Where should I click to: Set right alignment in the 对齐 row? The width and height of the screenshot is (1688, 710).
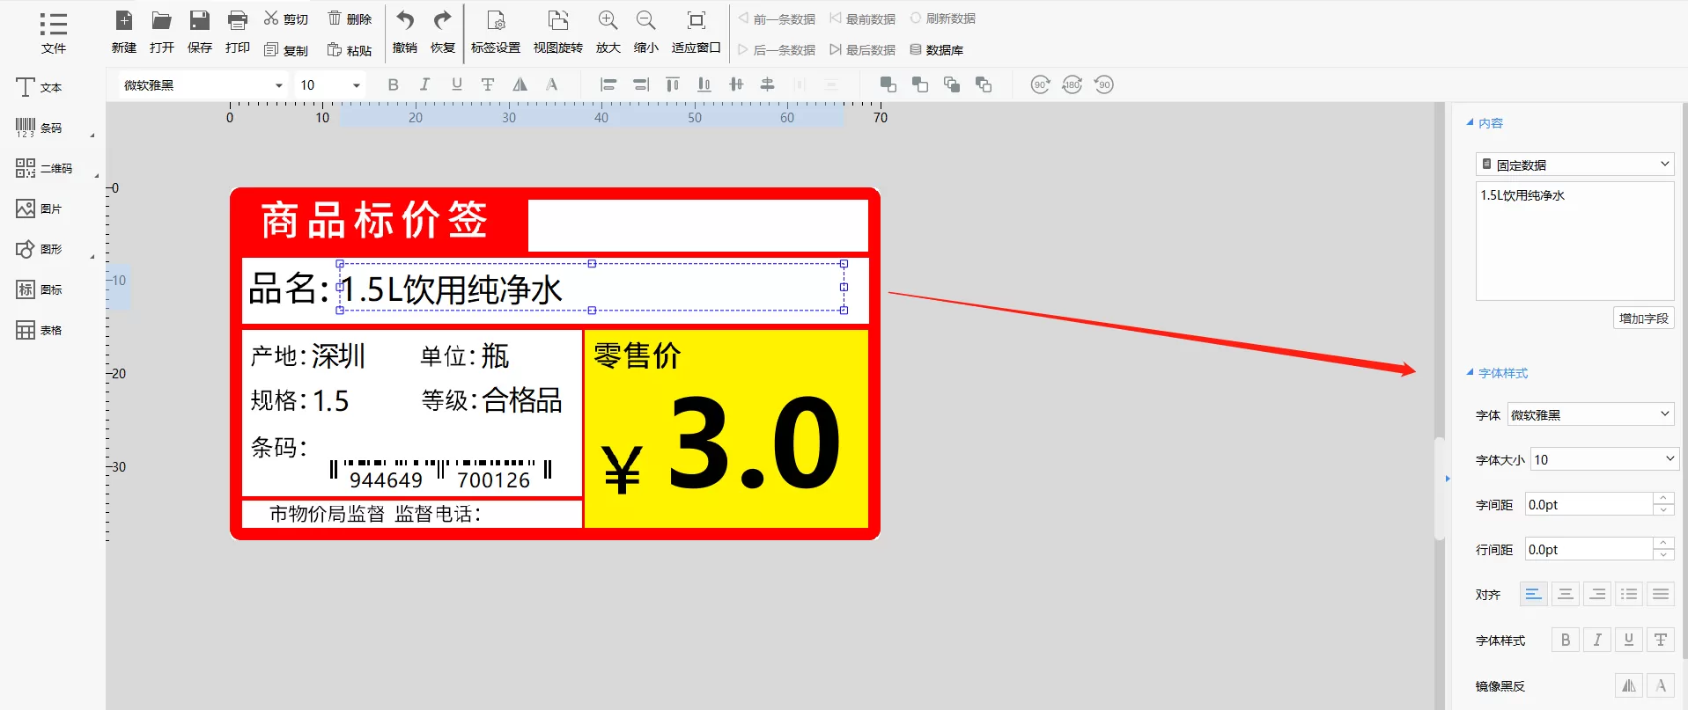point(1597,595)
